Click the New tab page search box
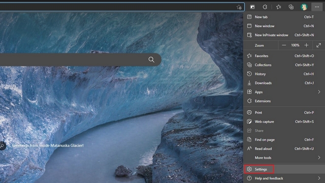The height and width of the screenshot is (183, 325). point(80,60)
